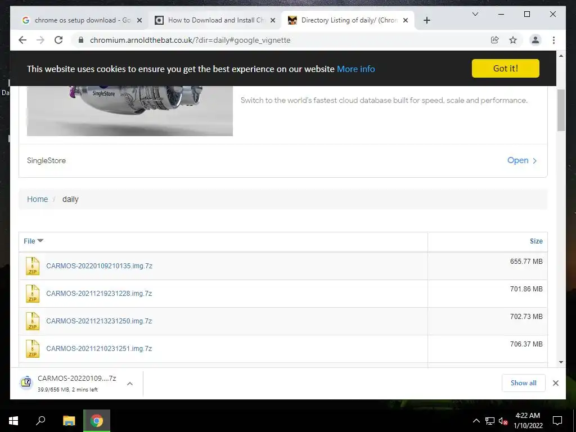This screenshot has width=576, height=432.
Task: Share this page using the share icon
Action: click(495, 40)
